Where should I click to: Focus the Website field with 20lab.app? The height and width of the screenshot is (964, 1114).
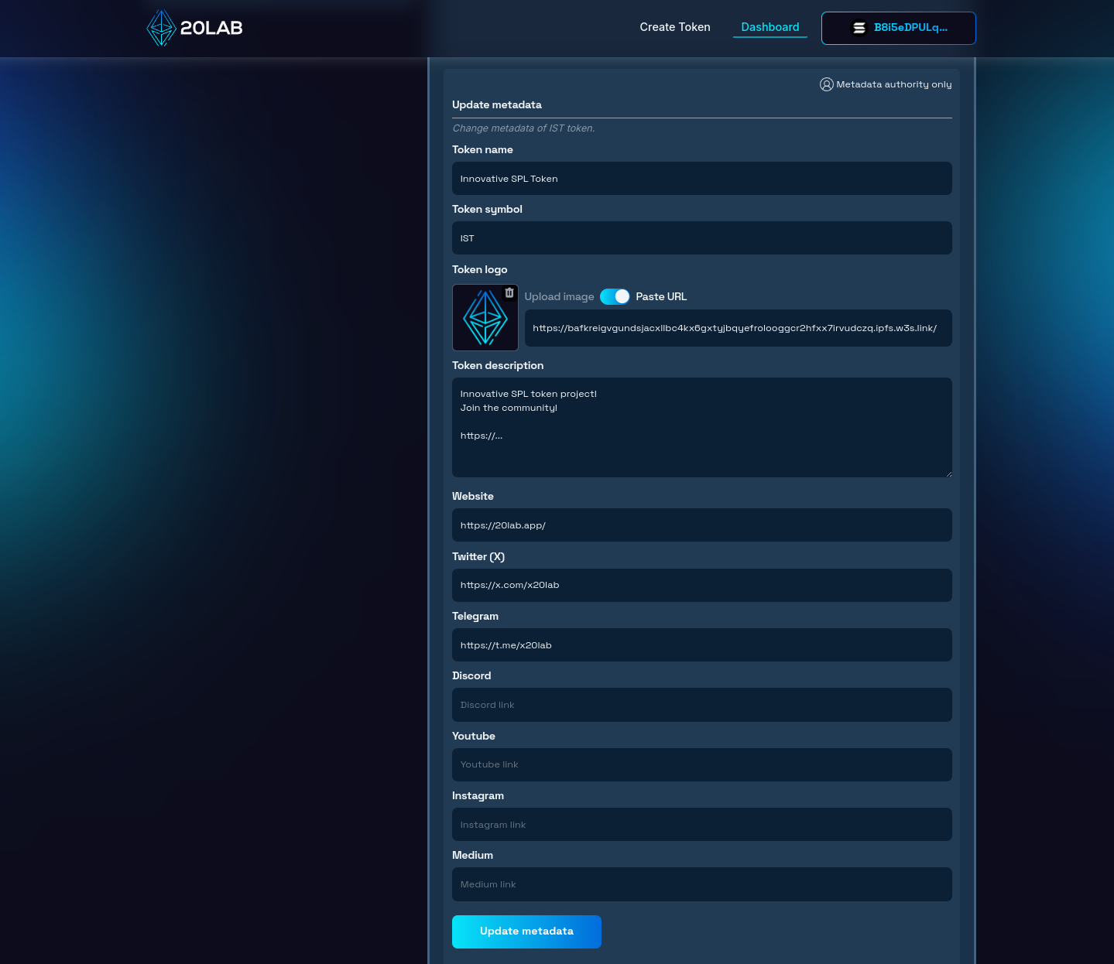(702, 525)
